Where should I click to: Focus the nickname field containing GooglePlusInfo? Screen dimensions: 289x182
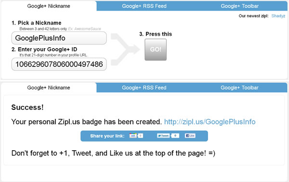[59, 38]
